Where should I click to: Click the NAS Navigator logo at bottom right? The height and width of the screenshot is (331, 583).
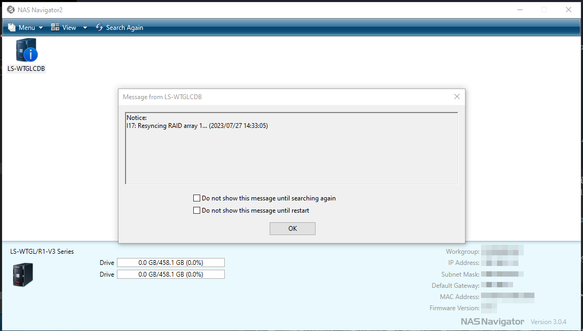[492, 321]
